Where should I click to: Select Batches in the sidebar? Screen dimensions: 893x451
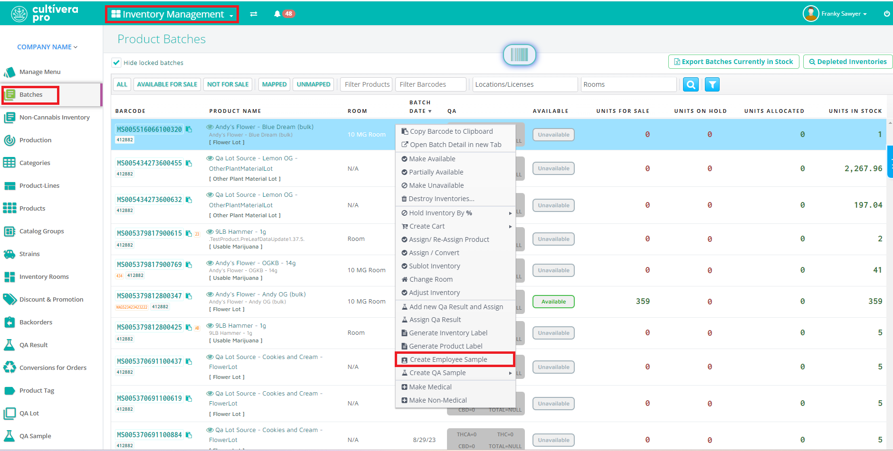point(30,95)
